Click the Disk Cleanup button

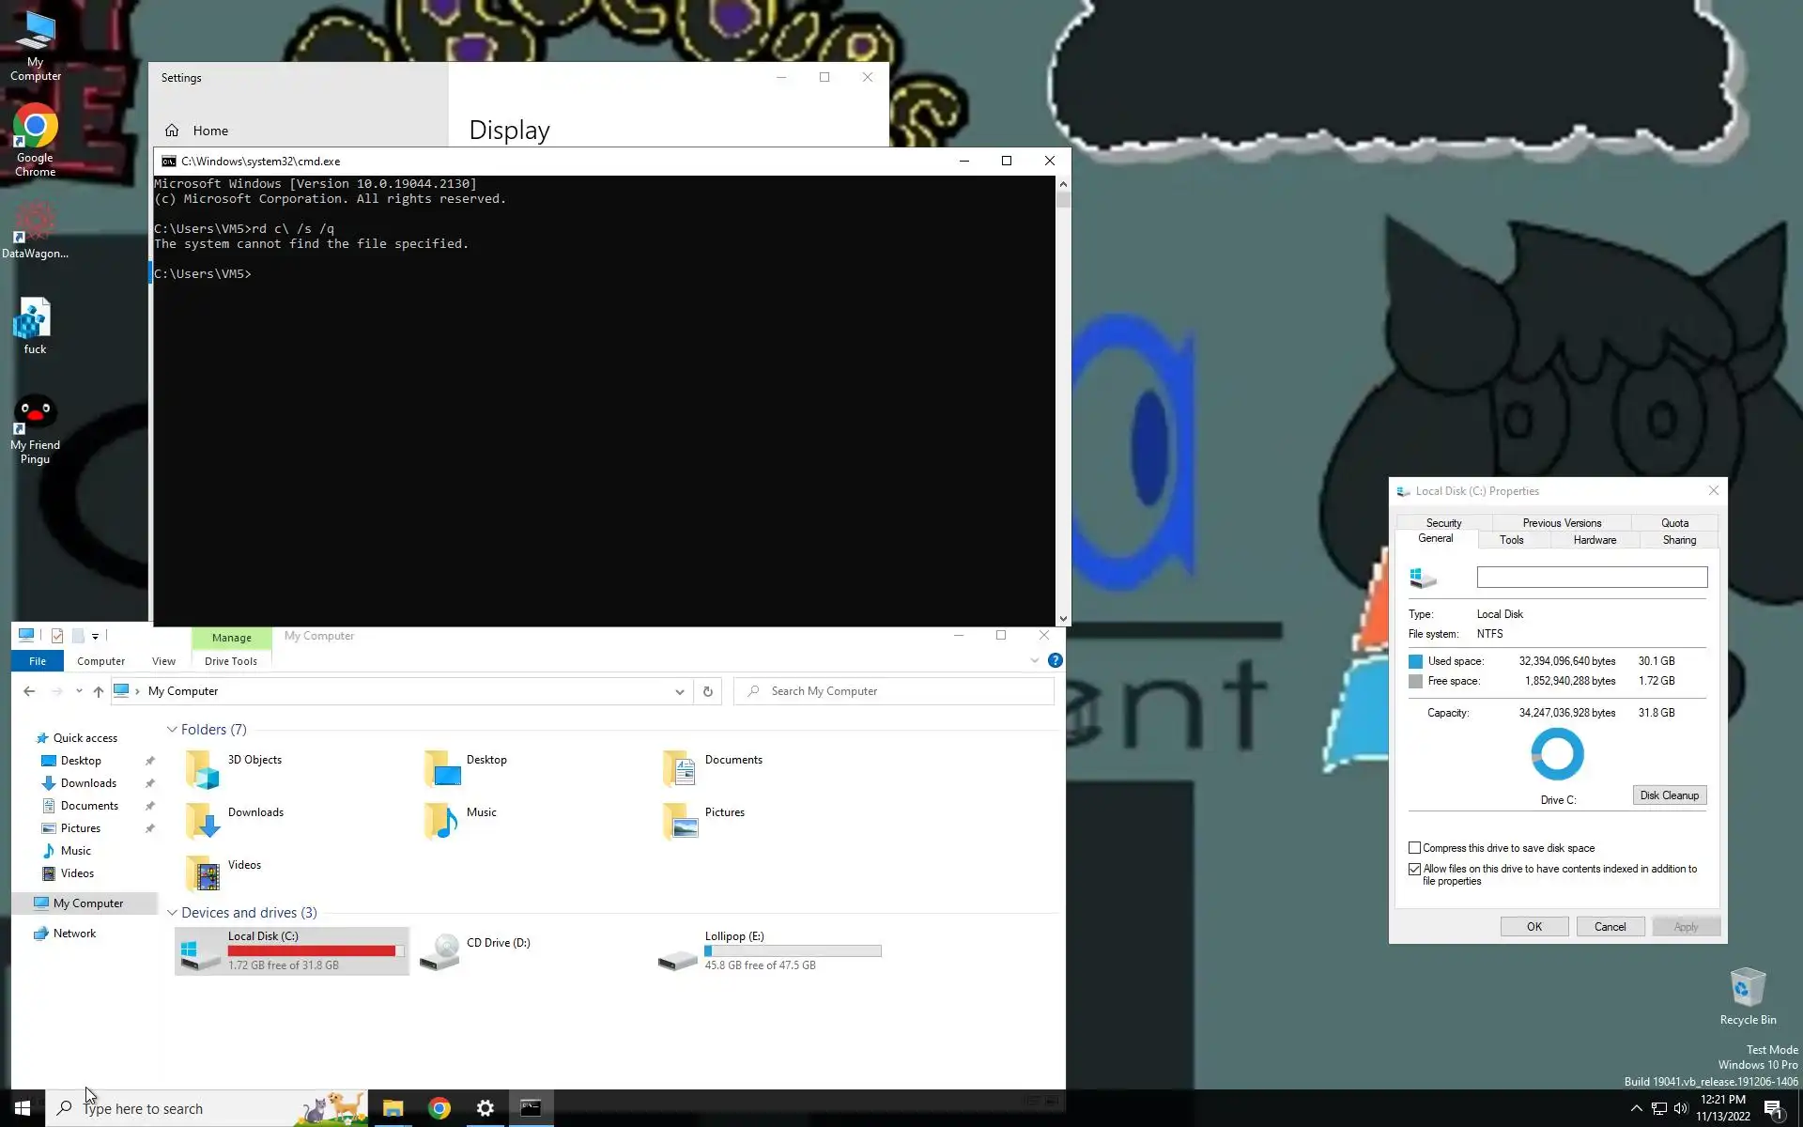tap(1669, 795)
